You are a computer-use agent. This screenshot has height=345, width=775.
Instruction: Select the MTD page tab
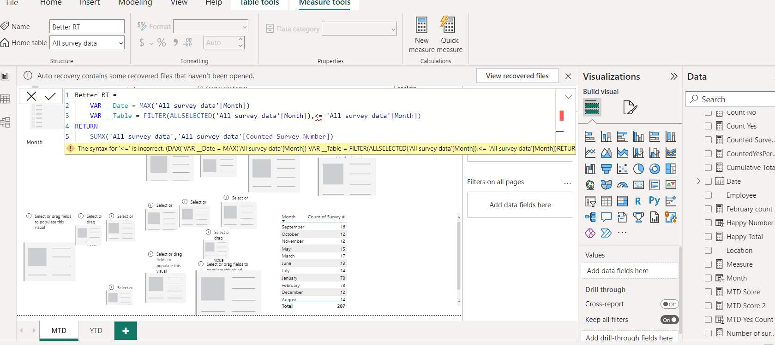[59, 331]
